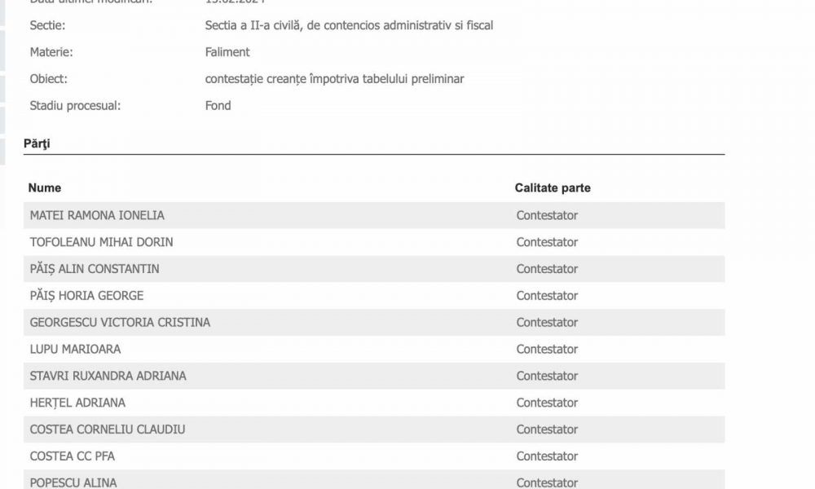Click the contestație creanțe object description
Screen dimensions: 815x489
click(x=334, y=79)
